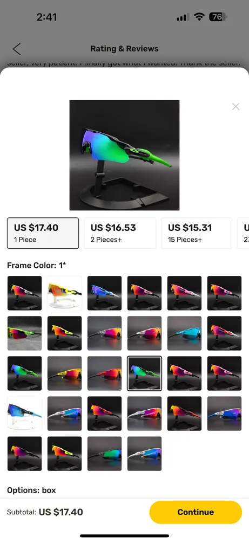Image resolution: width=249 pixels, height=542 pixels.
Task: Pick the cyan blue frame swatch in row two
Action: [x=184, y=333]
